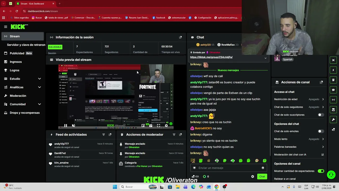Click the stream preview side-rail icon
This screenshot has height=191, width=339.
333,60
